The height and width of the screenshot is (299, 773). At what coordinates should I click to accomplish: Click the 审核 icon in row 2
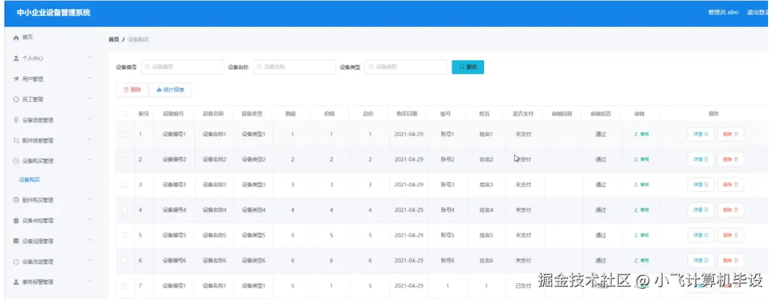[636, 159]
